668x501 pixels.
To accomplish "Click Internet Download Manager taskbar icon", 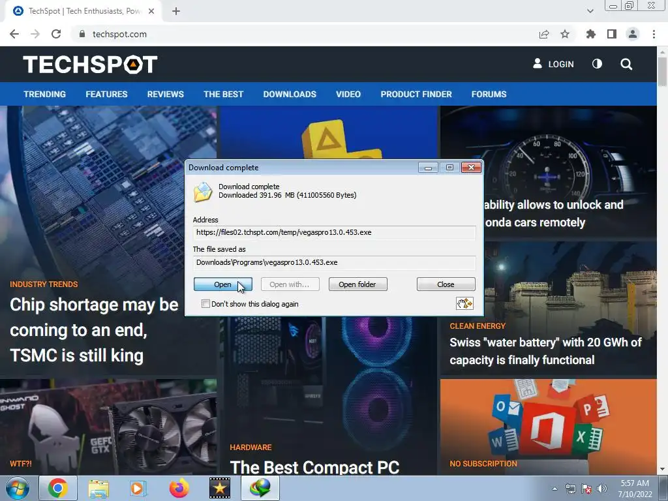I will 260,488.
